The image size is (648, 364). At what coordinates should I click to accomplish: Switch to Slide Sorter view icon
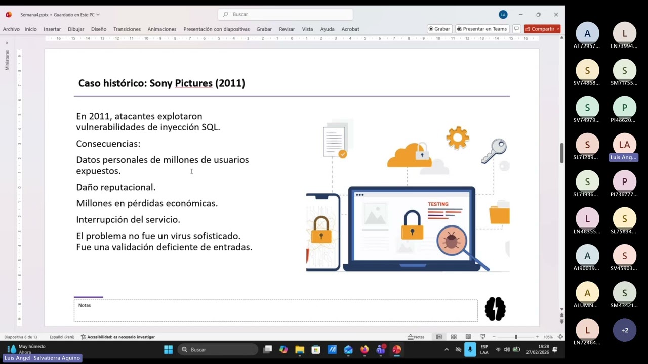(454, 337)
